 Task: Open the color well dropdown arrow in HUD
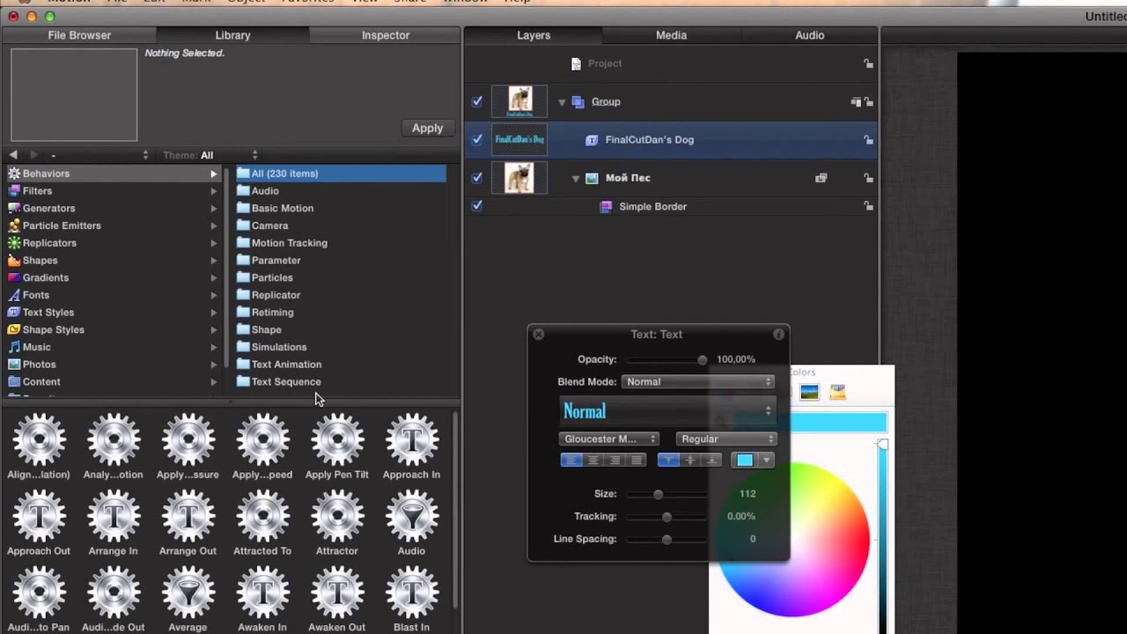[x=766, y=460]
